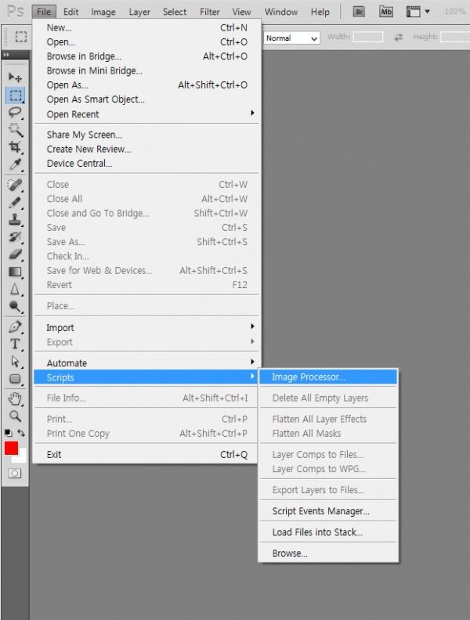Open the Image menu
Screen dimensions: 470x620
tap(103, 12)
